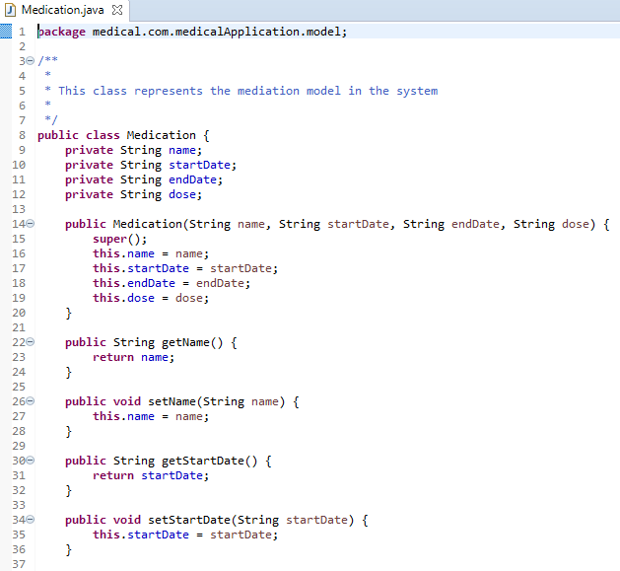Click the 'private String startDate;' field declaration
Screen dimensions: 620x571
point(151,165)
